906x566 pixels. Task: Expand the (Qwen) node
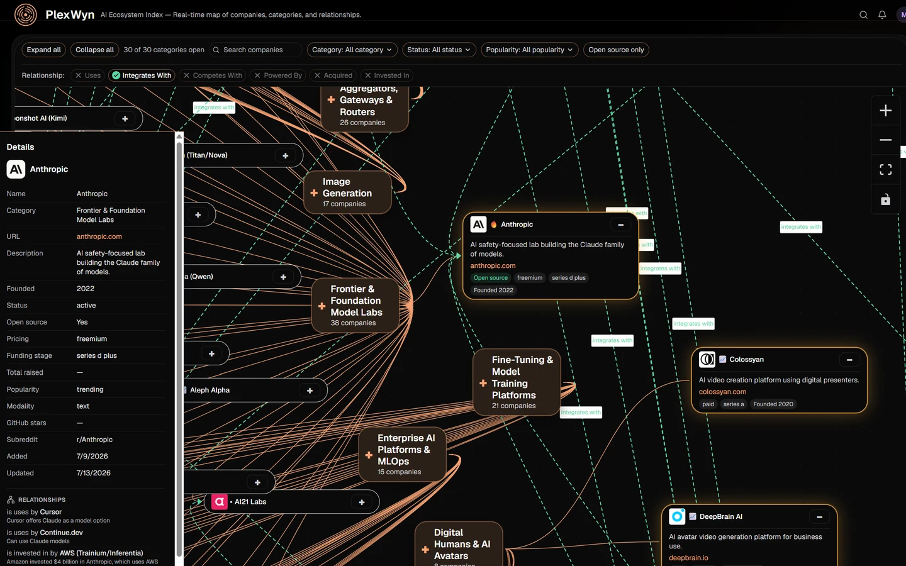point(283,277)
